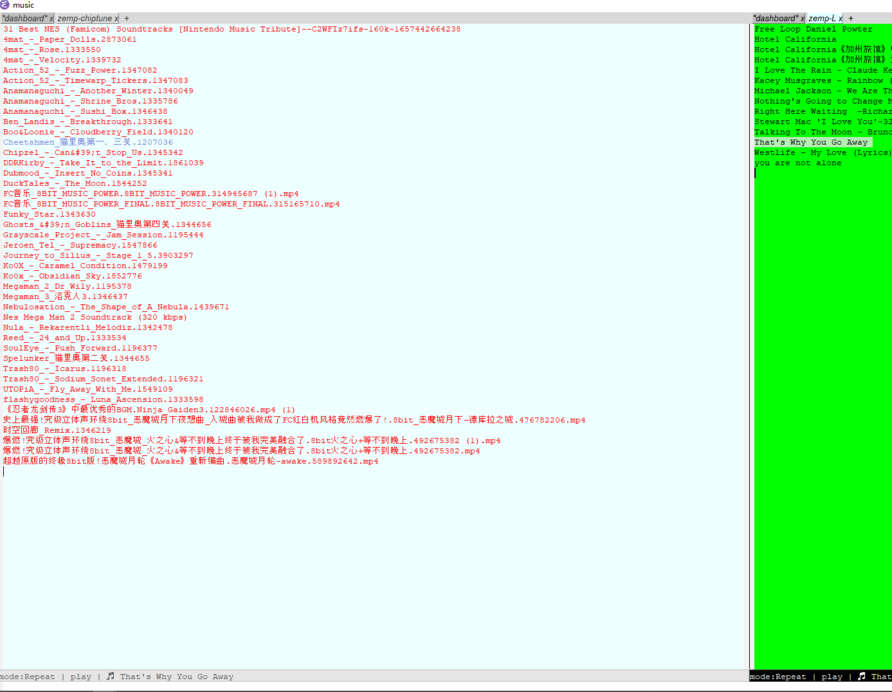Click play in the right mode line
This screenshot has width=892, height=692.
click(832, 677)
